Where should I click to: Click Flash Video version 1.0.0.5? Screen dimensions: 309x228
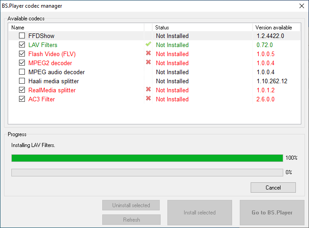tap(266, 54)
